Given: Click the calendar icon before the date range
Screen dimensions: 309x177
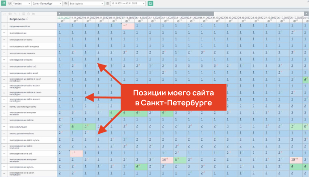Looking at the screenshot, I should (x=108, y=3).
